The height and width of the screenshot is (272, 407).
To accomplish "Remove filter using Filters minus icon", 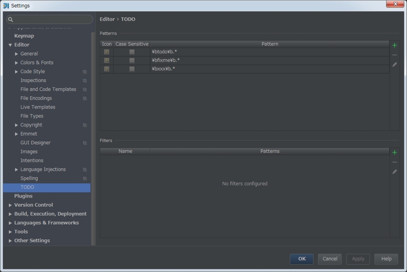I will [x=395, y=162].
